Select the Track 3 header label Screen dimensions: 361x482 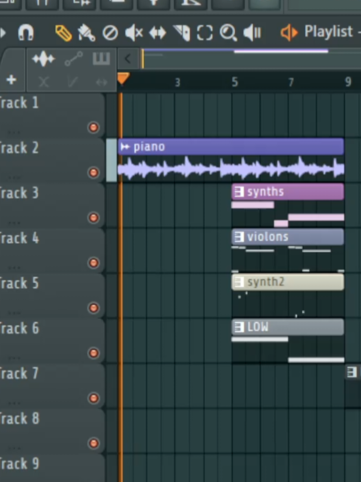19,193
